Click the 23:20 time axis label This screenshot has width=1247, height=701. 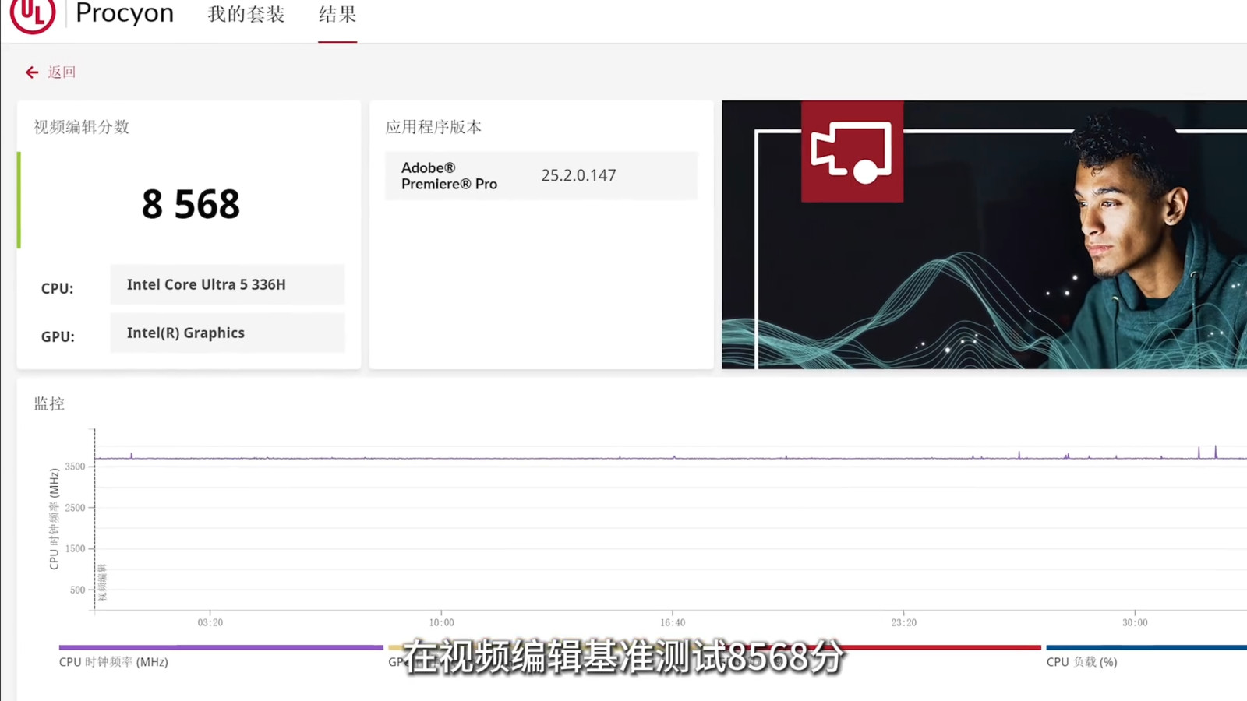tap(904, 622)
